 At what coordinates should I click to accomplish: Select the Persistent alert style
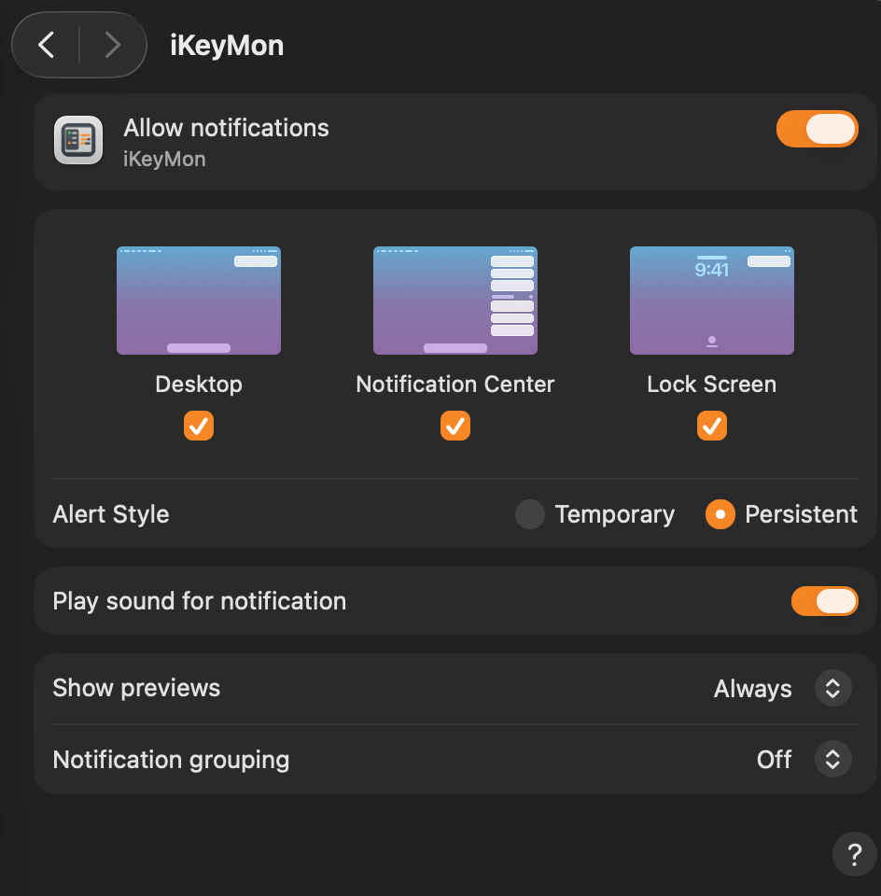(720, 514)
